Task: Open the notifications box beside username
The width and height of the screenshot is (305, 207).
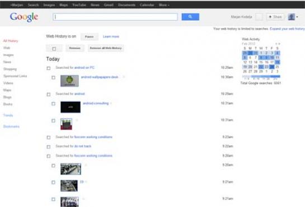Action: point(259,17)
